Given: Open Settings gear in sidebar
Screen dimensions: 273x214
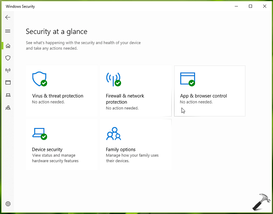Looking at the screenshot, I should point(8,204).
